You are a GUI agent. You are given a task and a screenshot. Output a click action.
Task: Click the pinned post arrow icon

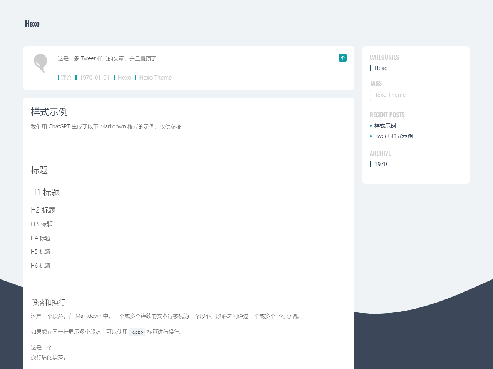click(x=343, y=58)
